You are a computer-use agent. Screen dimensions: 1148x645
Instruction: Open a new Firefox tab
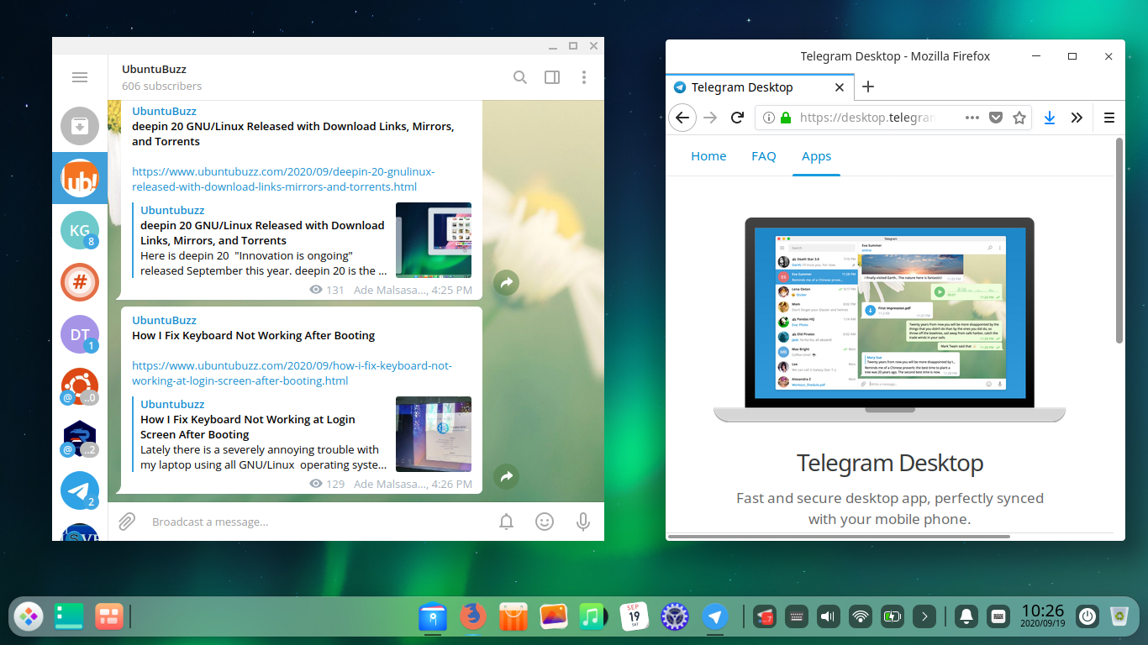click(x=868, y=87)
